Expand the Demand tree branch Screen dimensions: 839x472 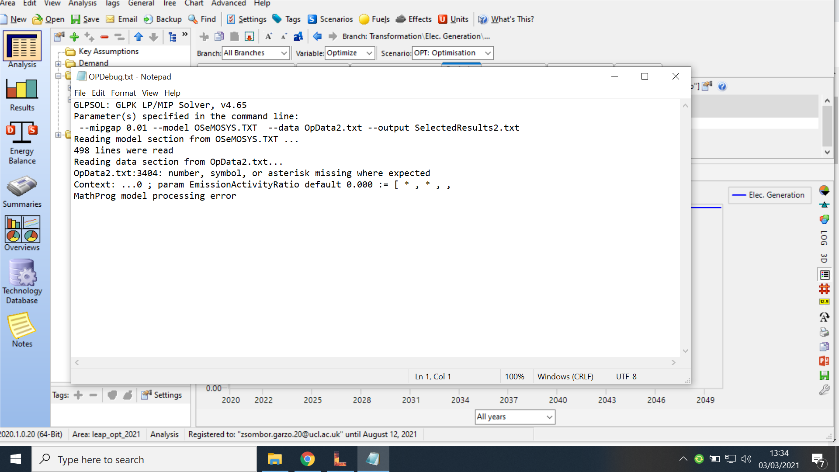(58, 64)
